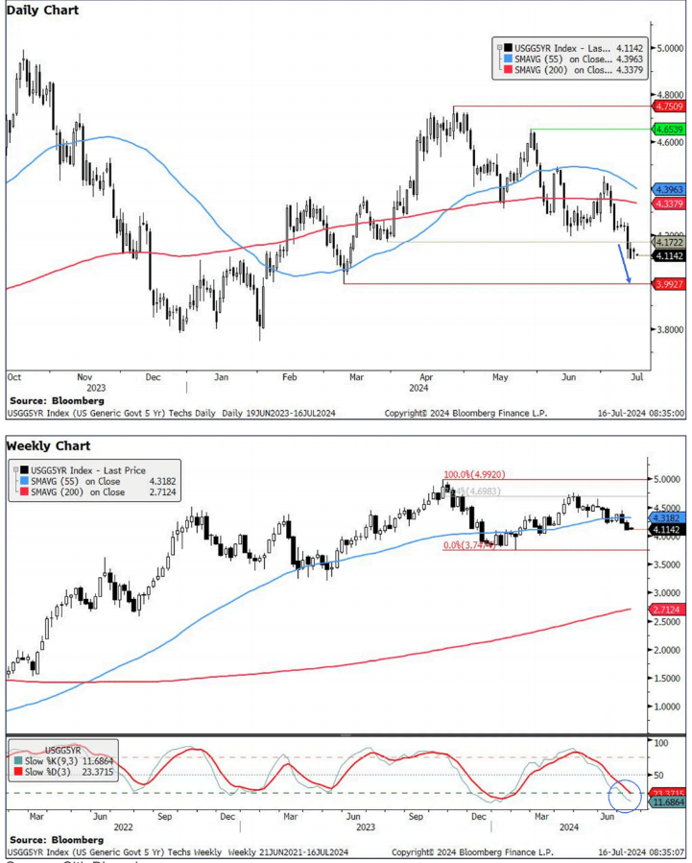Click the 4.1142 value in Daily legend

(630, 48)
